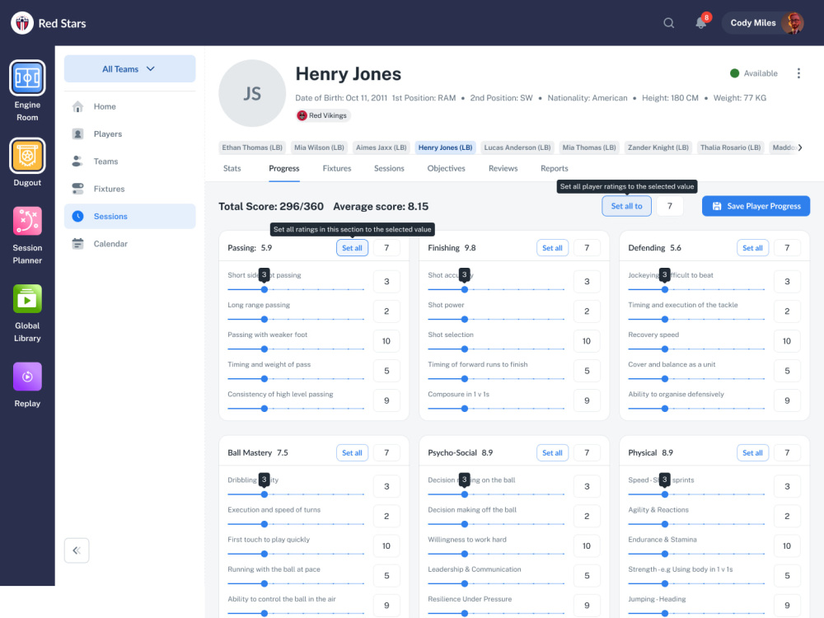Click the green Available status dot
This screenshot has height=618, width=824.
click(735, 73)
